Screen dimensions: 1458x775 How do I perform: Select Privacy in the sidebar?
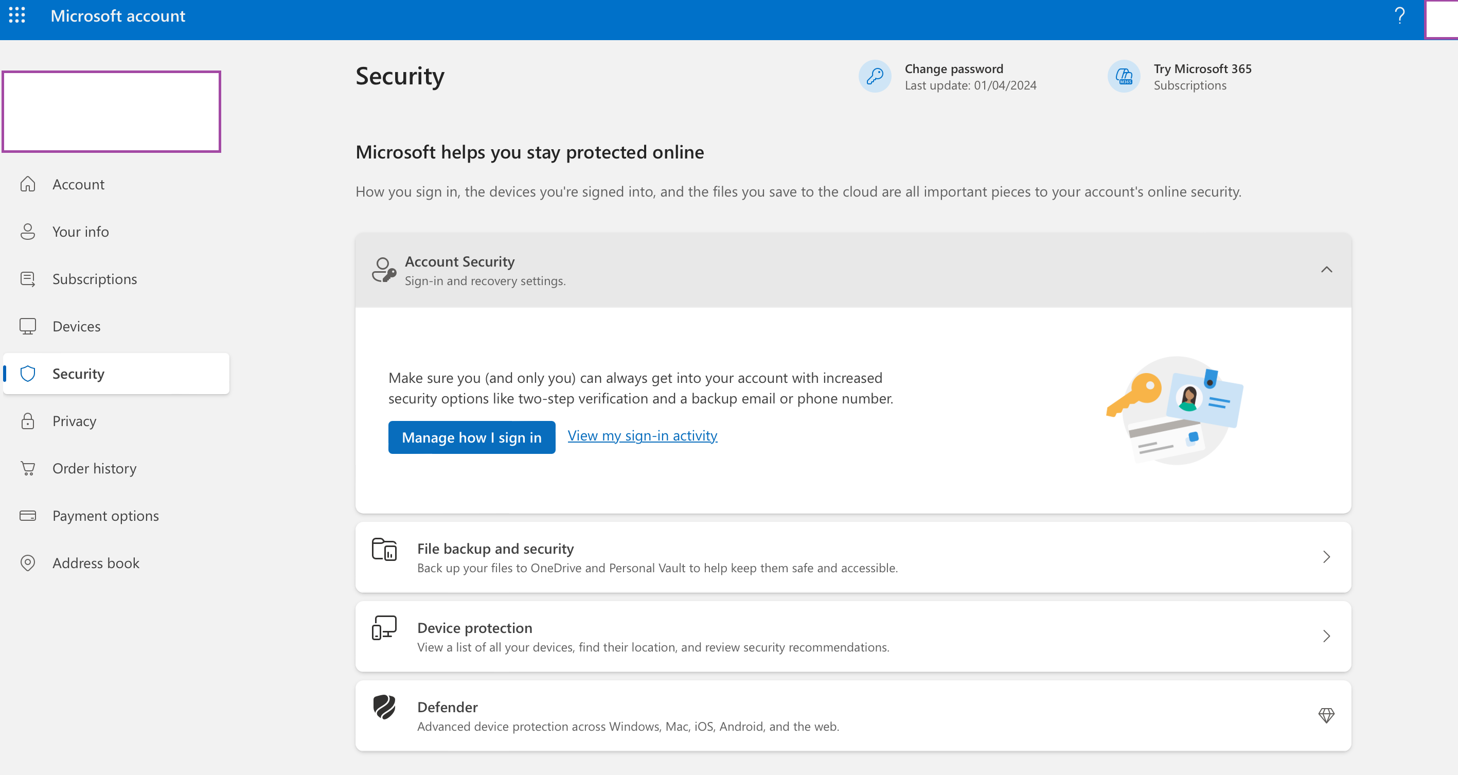click(116, 421)
